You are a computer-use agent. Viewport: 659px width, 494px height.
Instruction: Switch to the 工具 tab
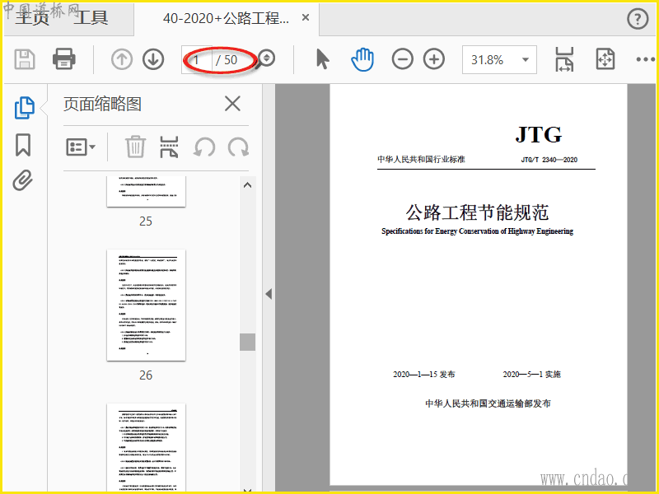click(91, 18)
